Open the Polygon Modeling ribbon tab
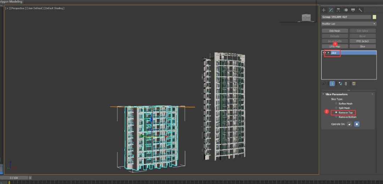This screenshot has width=383, height=184. click(x=11, y=2)
